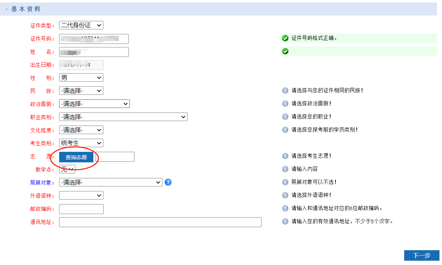442x265 pixels.
Task: Open the 性别 dropdown
Action: [81, 77]
